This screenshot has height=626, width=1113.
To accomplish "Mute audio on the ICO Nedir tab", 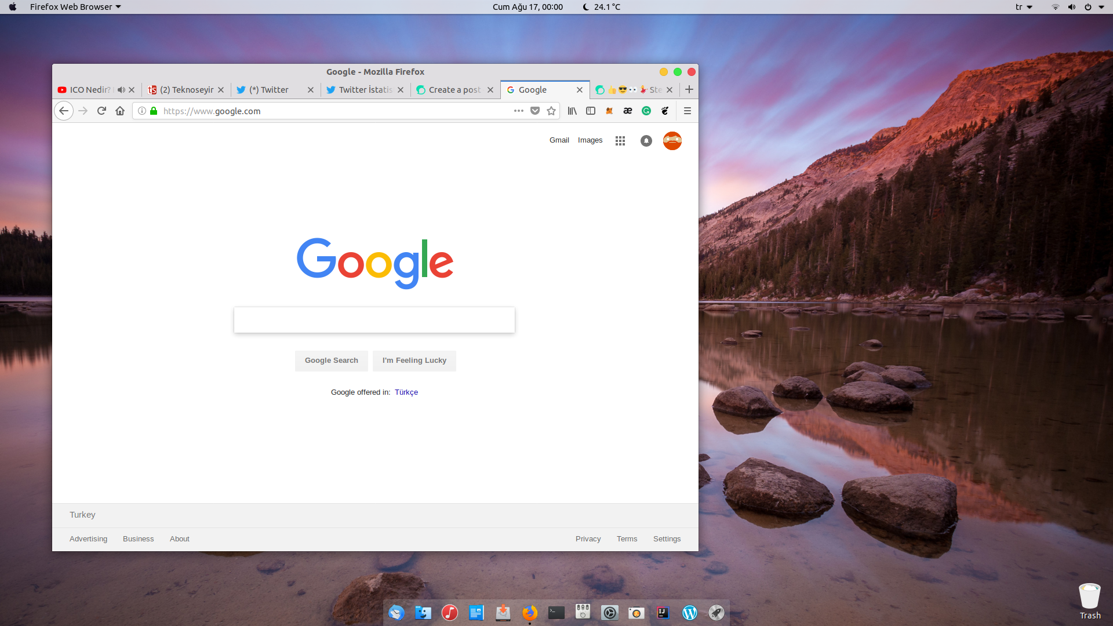I will (121, 90).
